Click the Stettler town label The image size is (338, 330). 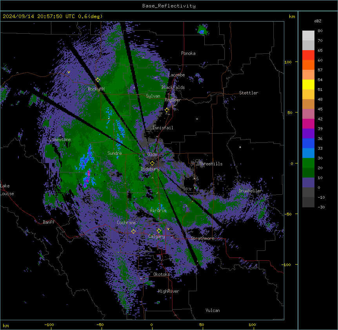248,93
